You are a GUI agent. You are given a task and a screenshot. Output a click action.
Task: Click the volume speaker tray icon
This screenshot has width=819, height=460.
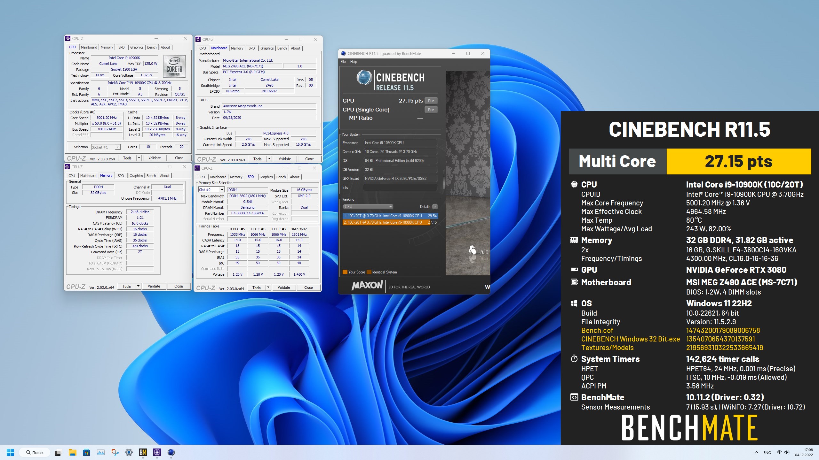click(x=787, y=452)
